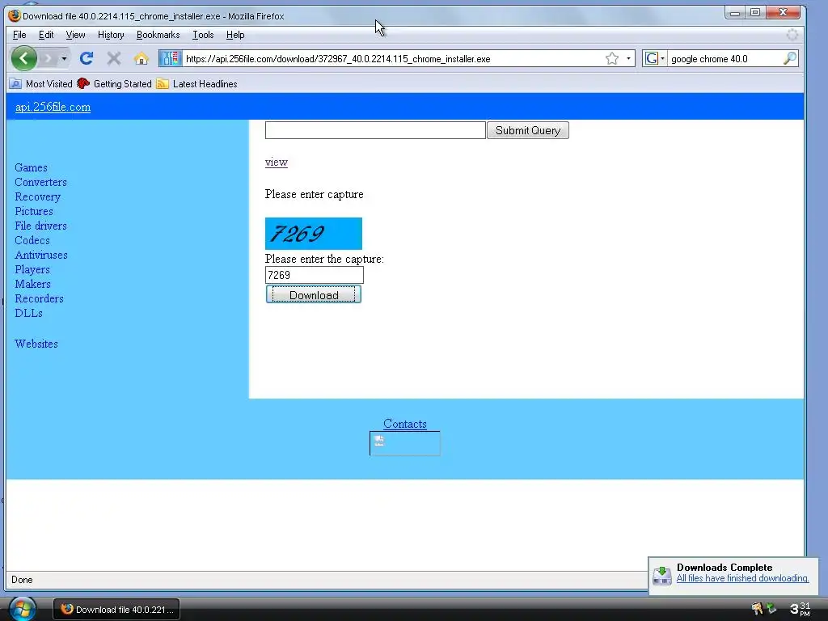
Task: Open the Google search engine selector
Action: click(655, 58)
